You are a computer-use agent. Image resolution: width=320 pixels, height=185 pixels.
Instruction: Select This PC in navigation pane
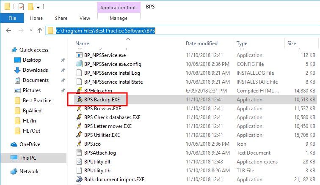(x=34, y=158)
